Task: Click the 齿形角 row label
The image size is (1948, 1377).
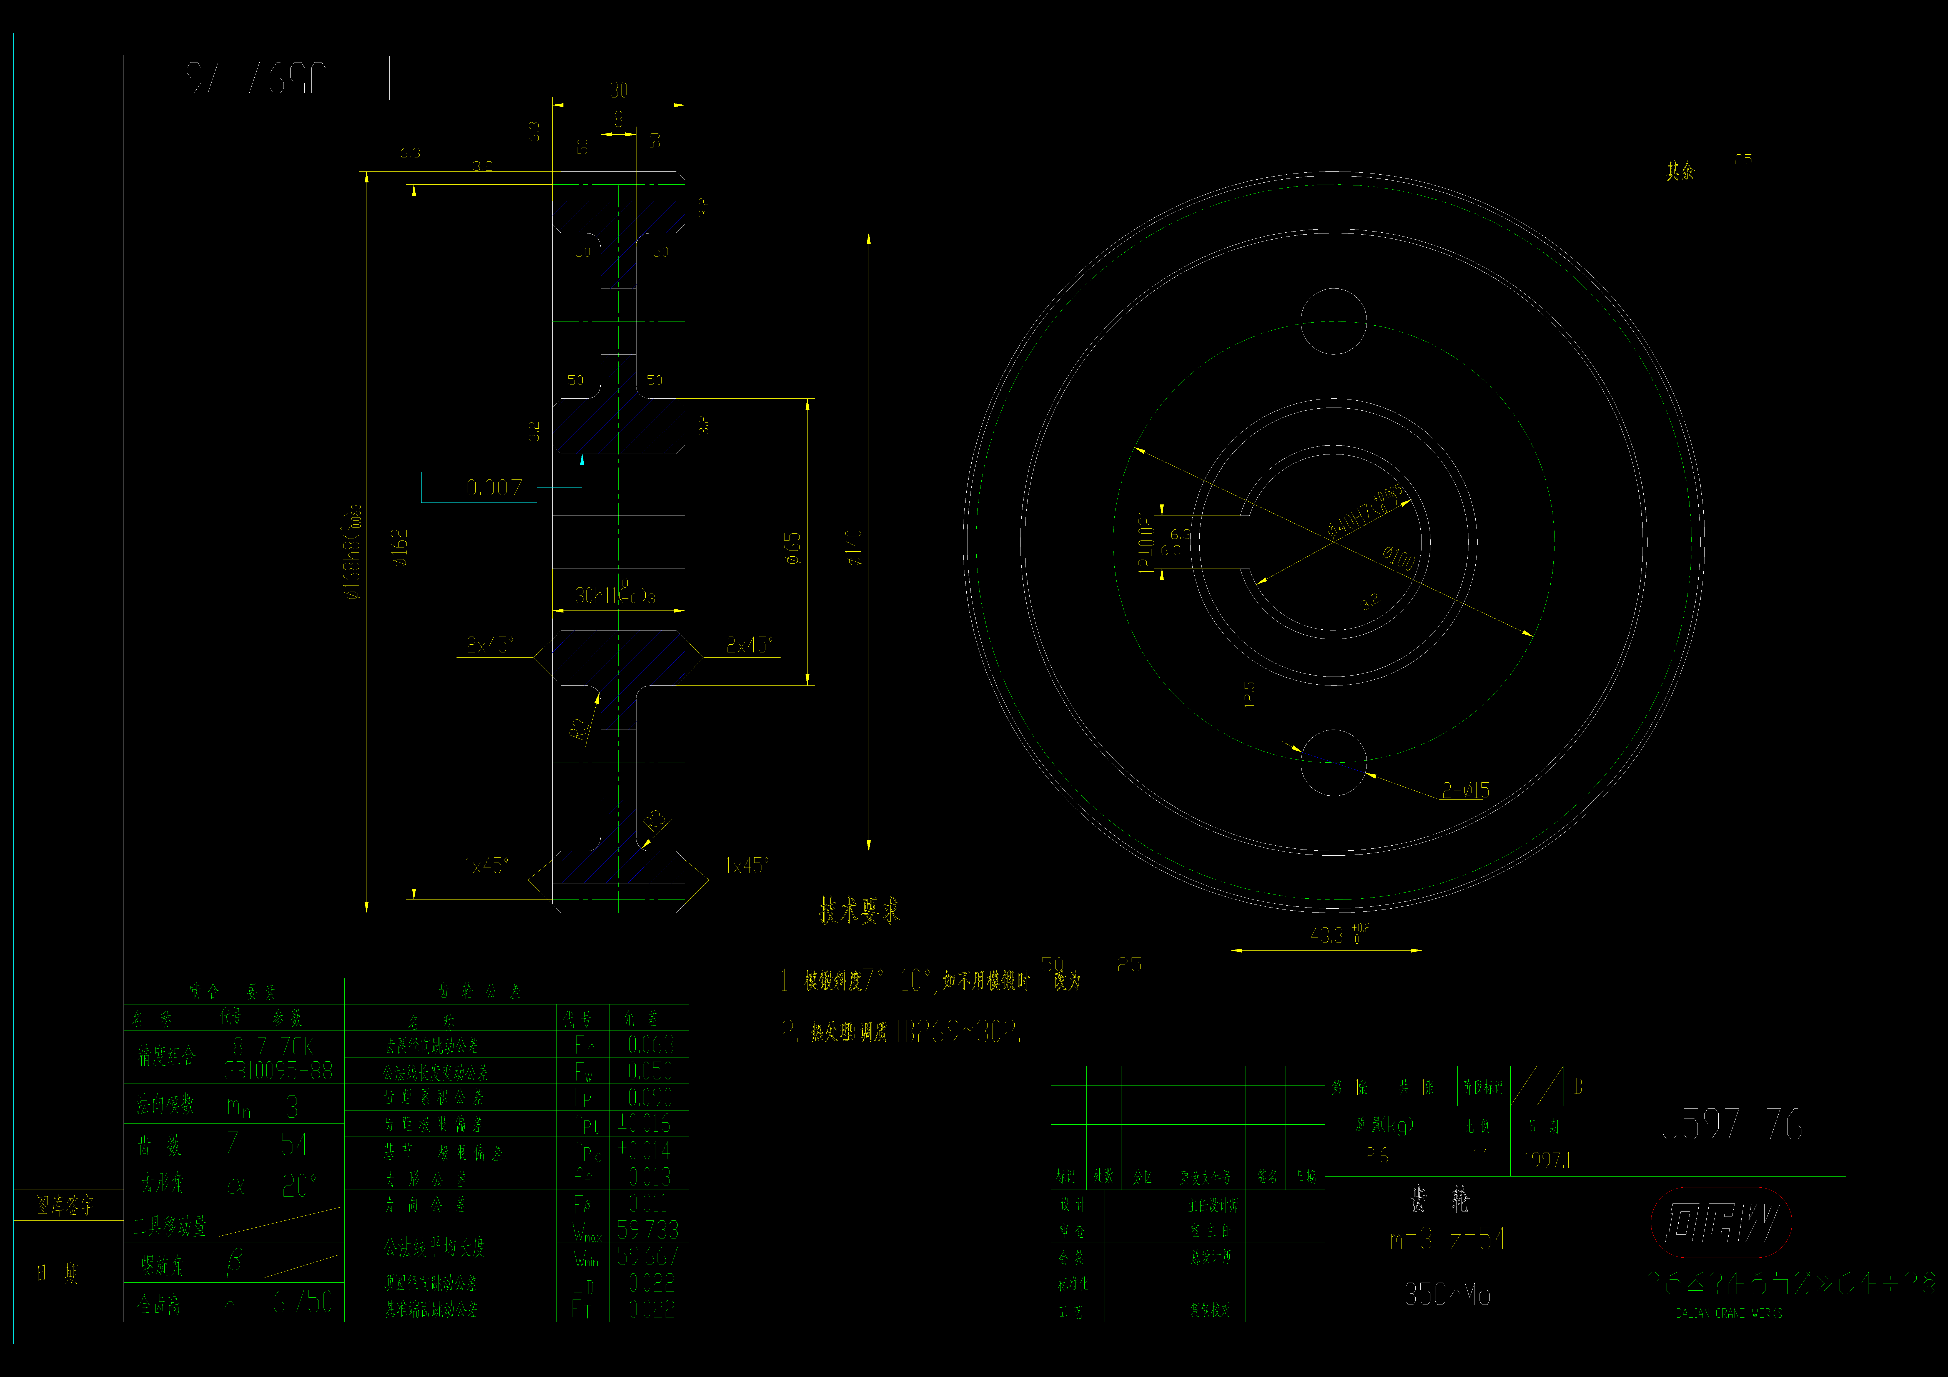Action: (x=162, y=1183)
